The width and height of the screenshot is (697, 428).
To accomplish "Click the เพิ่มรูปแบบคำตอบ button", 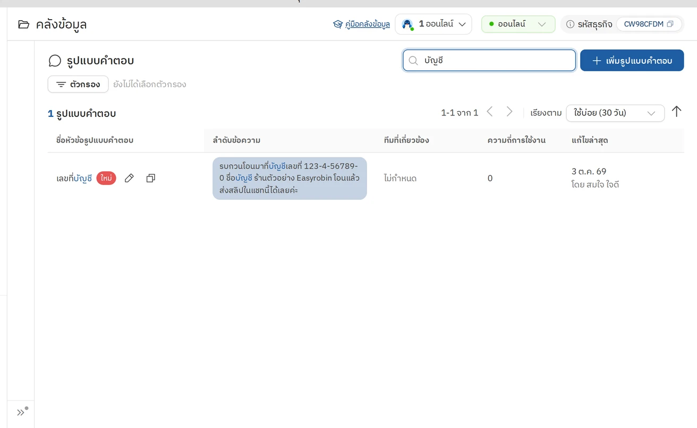I will [x=632, y=61].
